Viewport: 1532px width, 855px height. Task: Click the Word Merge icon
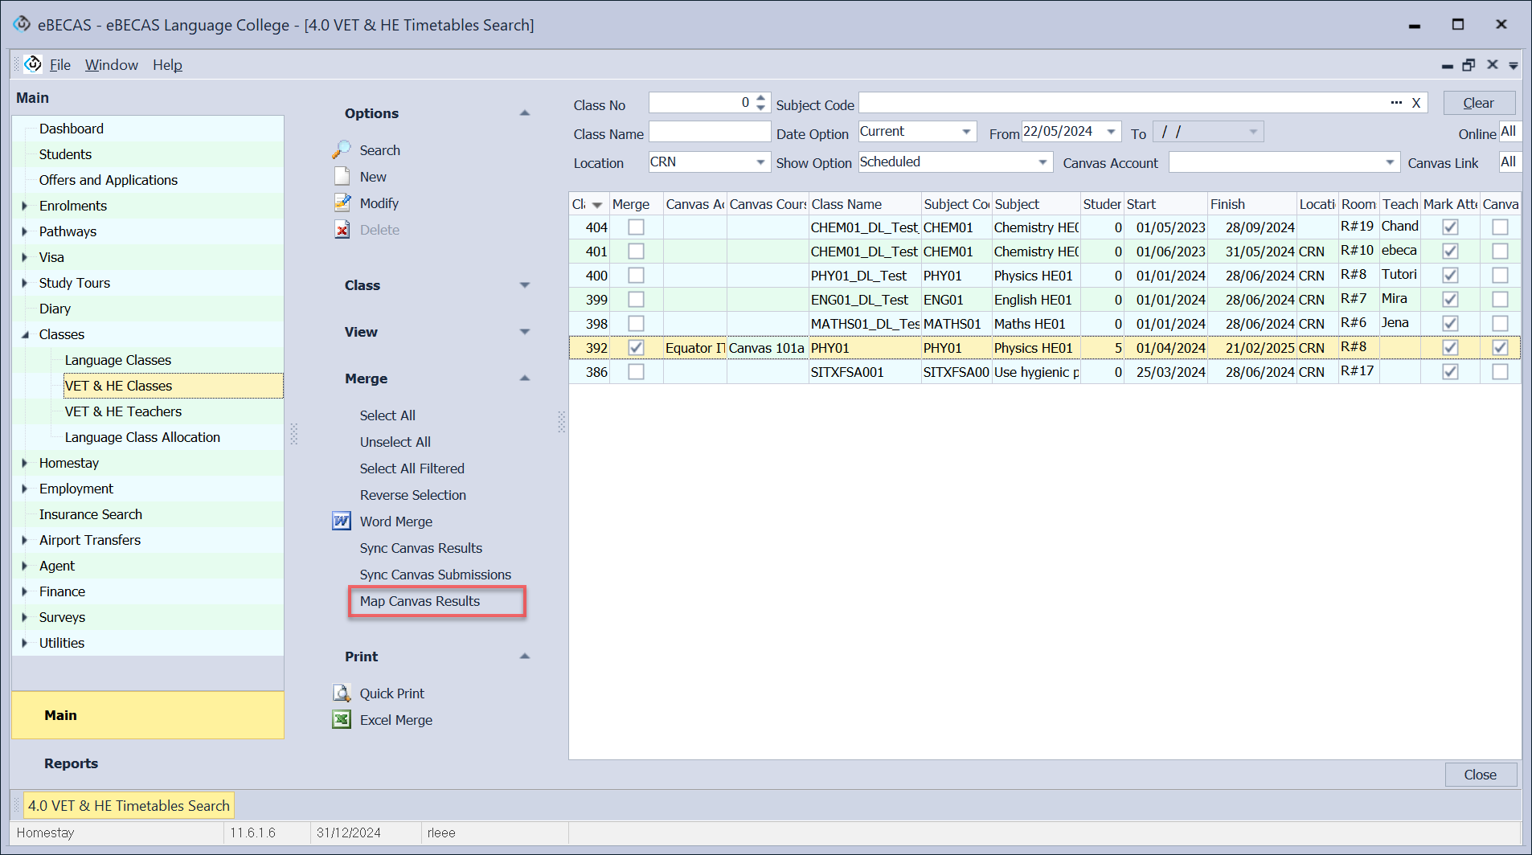click(x=342, y=522)
